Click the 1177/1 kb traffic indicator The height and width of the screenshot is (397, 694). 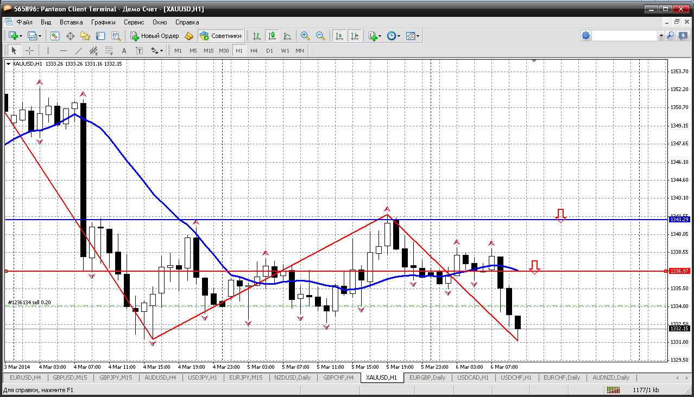[646, 390]
